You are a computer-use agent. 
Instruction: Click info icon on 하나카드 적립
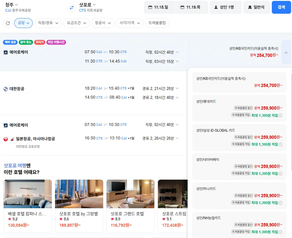pyautogui.click(x=280, y=203)
